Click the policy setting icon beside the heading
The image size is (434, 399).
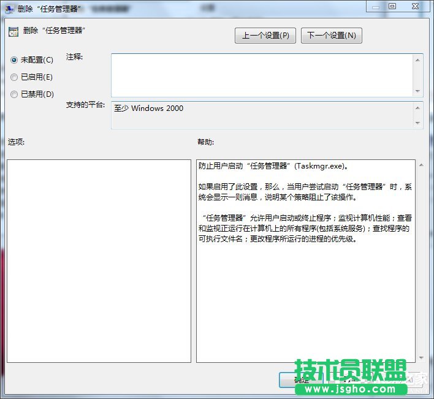pos(13,31)
